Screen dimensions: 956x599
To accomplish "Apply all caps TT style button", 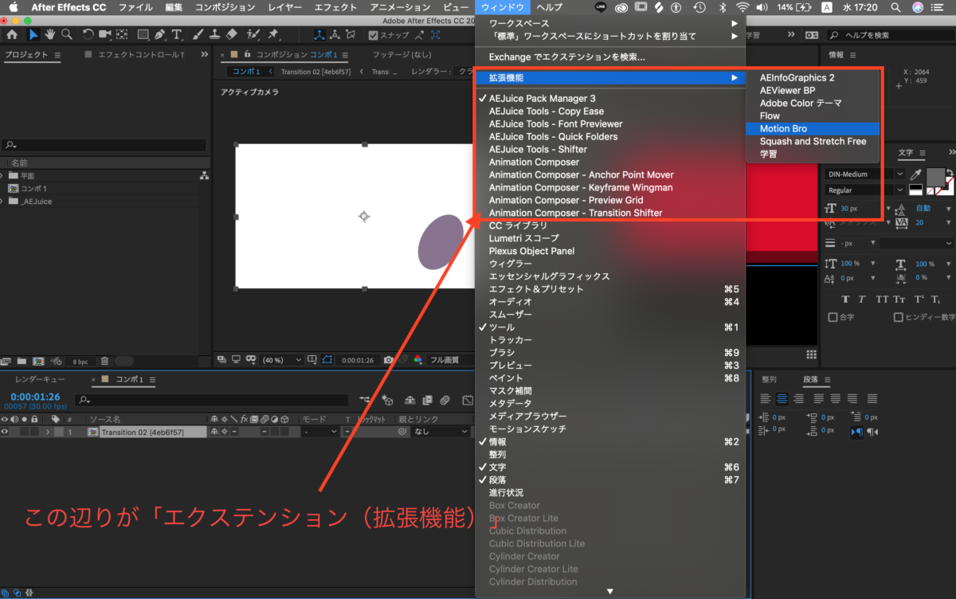I will pyautogui.click(x=882, y=299).
